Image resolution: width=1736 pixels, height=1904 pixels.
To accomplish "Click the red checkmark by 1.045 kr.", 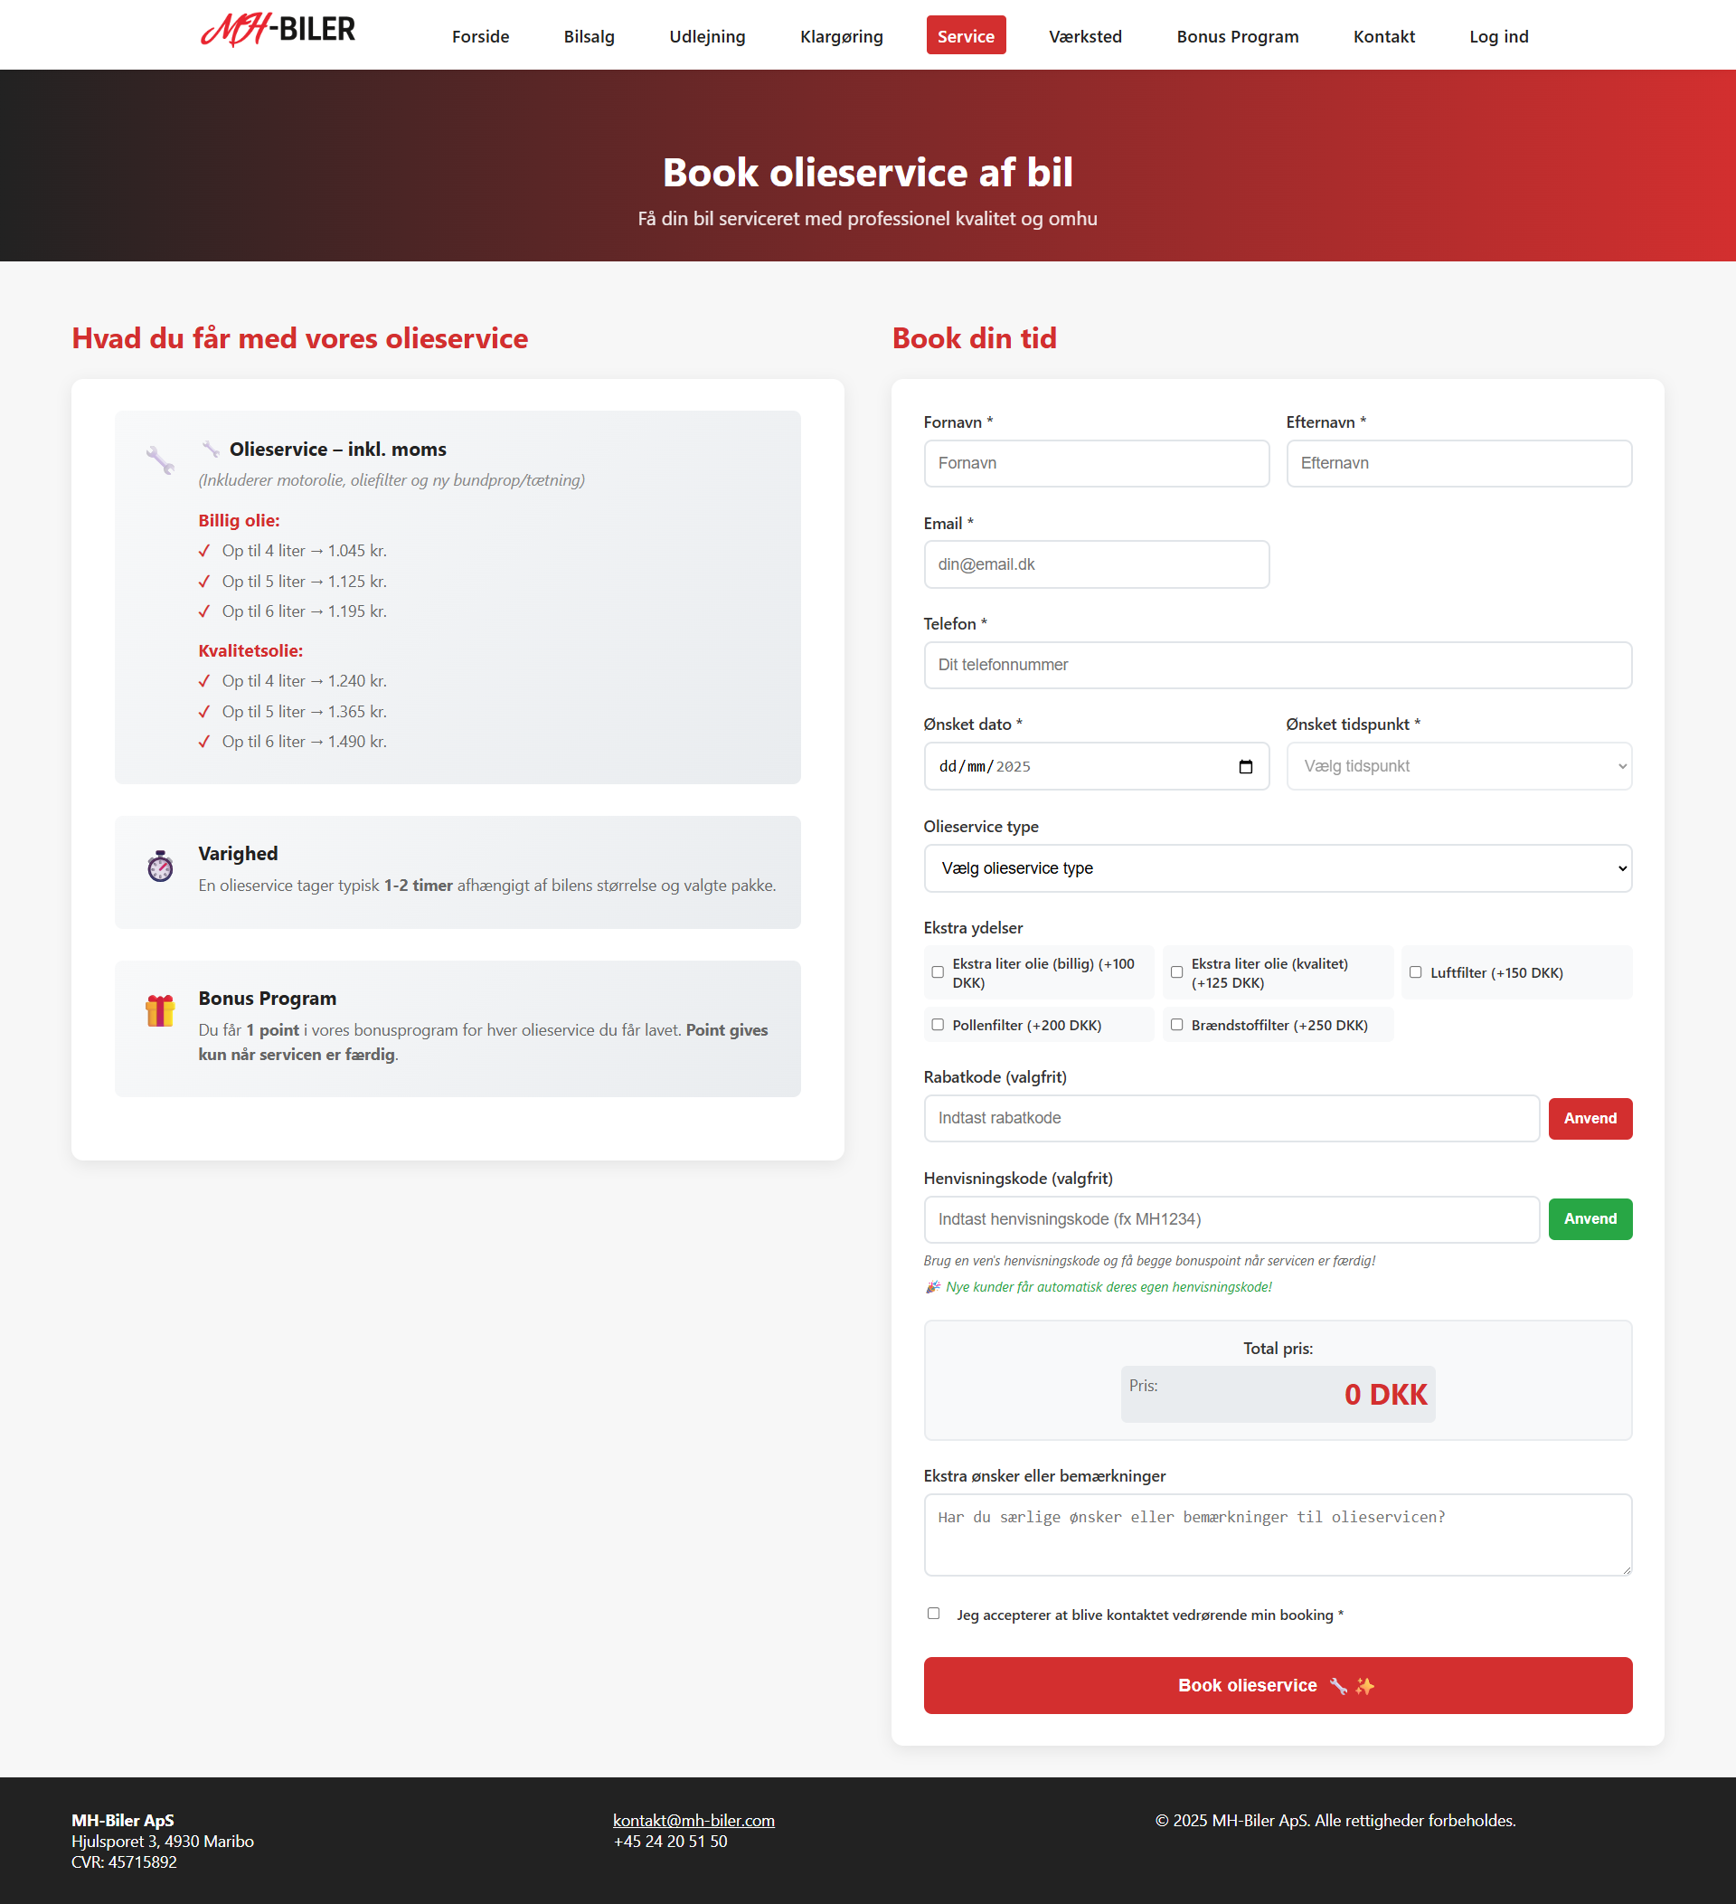I will 204,551.
